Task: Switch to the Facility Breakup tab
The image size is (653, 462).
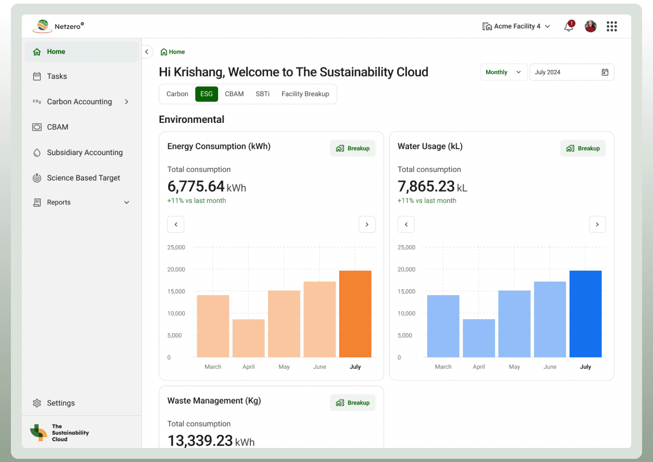Action: point(305,94)
